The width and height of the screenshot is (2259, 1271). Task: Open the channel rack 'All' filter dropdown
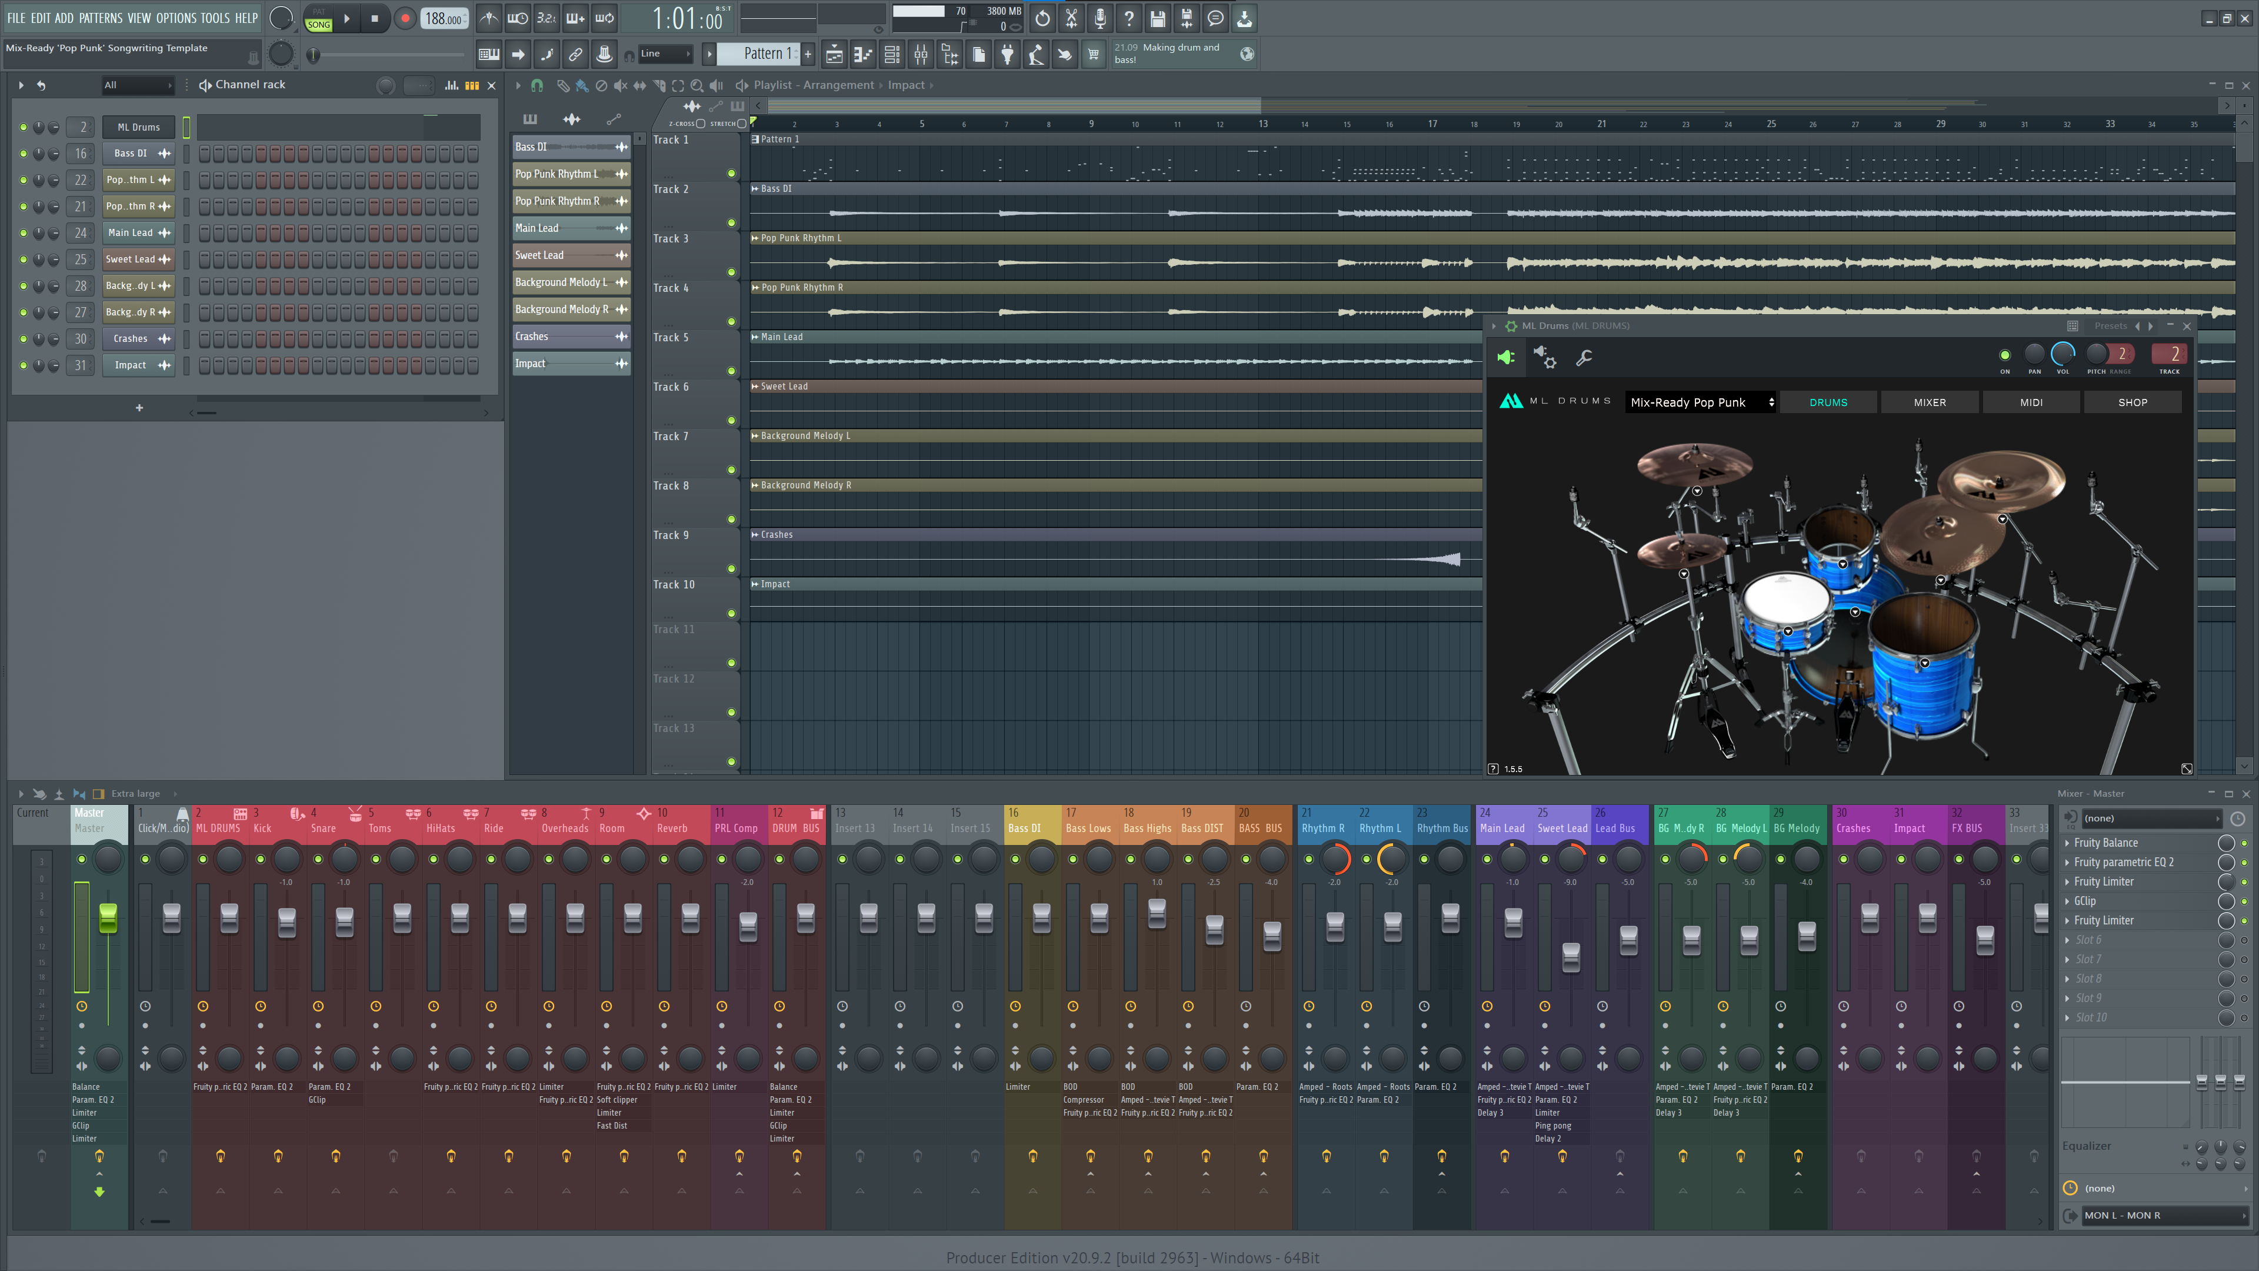point(138,85)
